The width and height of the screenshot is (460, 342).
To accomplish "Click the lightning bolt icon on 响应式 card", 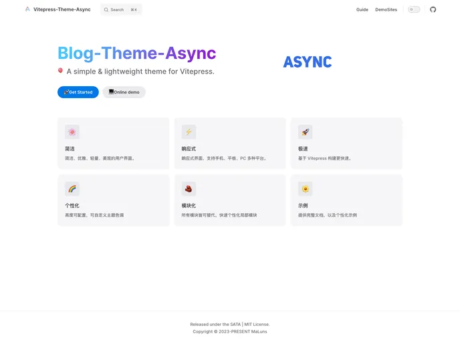I will point(189,132).
